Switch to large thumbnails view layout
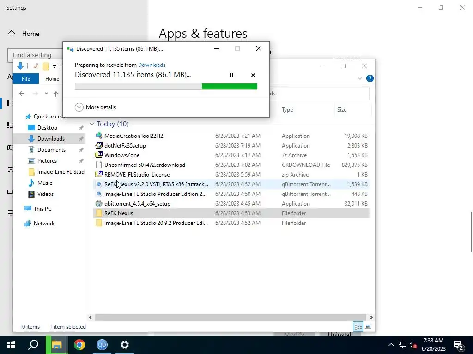473x354 pixels. click(368, 326)
